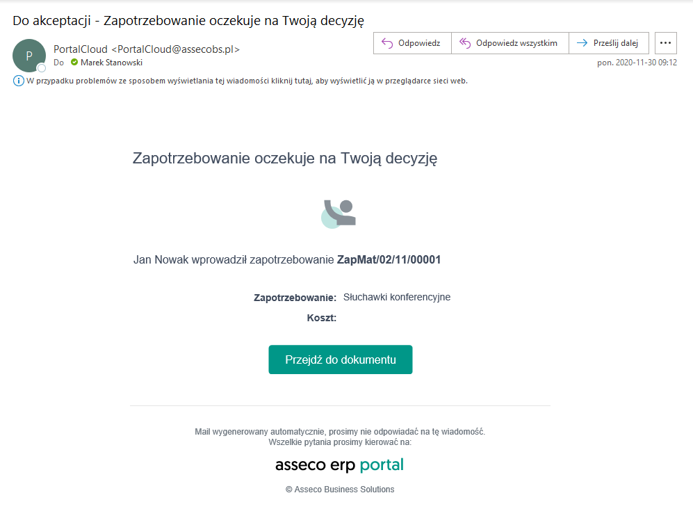This screenshot has width=693, height=525.
Task: Click the Słuchawki konferencyjne item text
Action: pyautogui.click(x=397, y=297)
